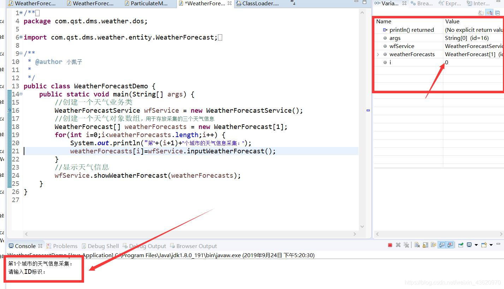This screenshot has height=289, width=504.
Task: Minimize the Console panel
Action: [498, 244]
